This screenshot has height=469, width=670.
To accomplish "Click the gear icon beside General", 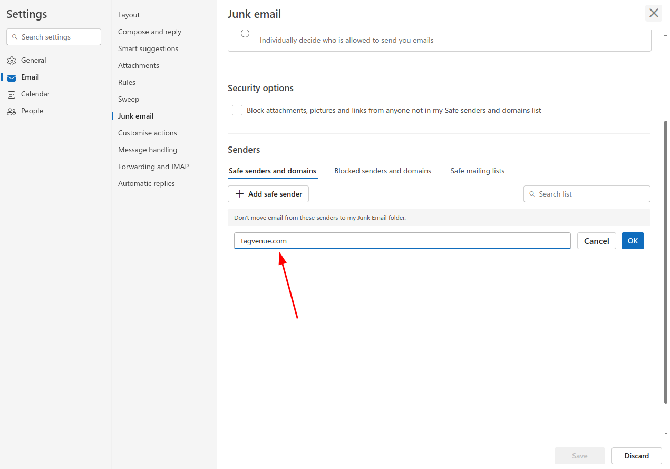I will click(x=12, y=61).
